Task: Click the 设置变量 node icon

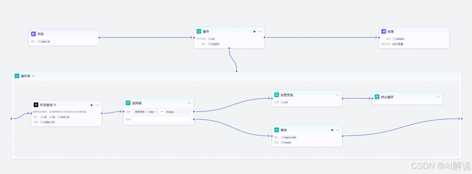Action: (x=277, y=95)
